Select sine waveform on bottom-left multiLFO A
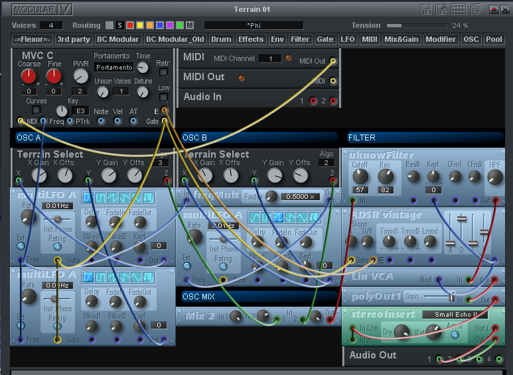The image size is (513, 375). tap(88, 278)
